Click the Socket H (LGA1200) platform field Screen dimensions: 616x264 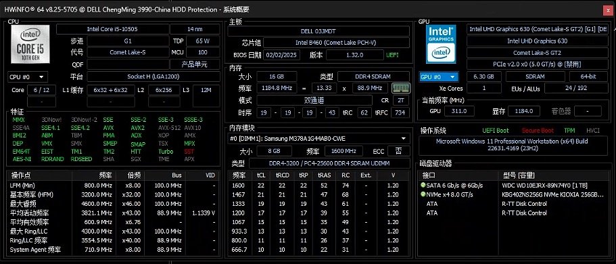153,76
